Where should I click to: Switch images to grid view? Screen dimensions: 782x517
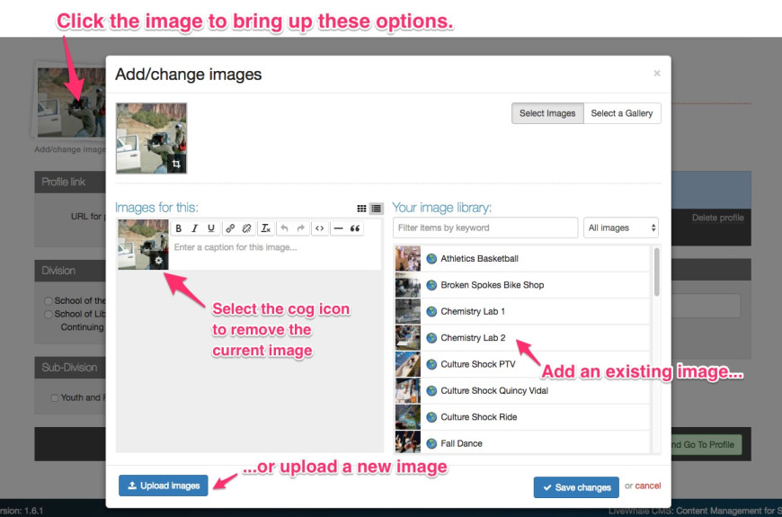point(361,209)
